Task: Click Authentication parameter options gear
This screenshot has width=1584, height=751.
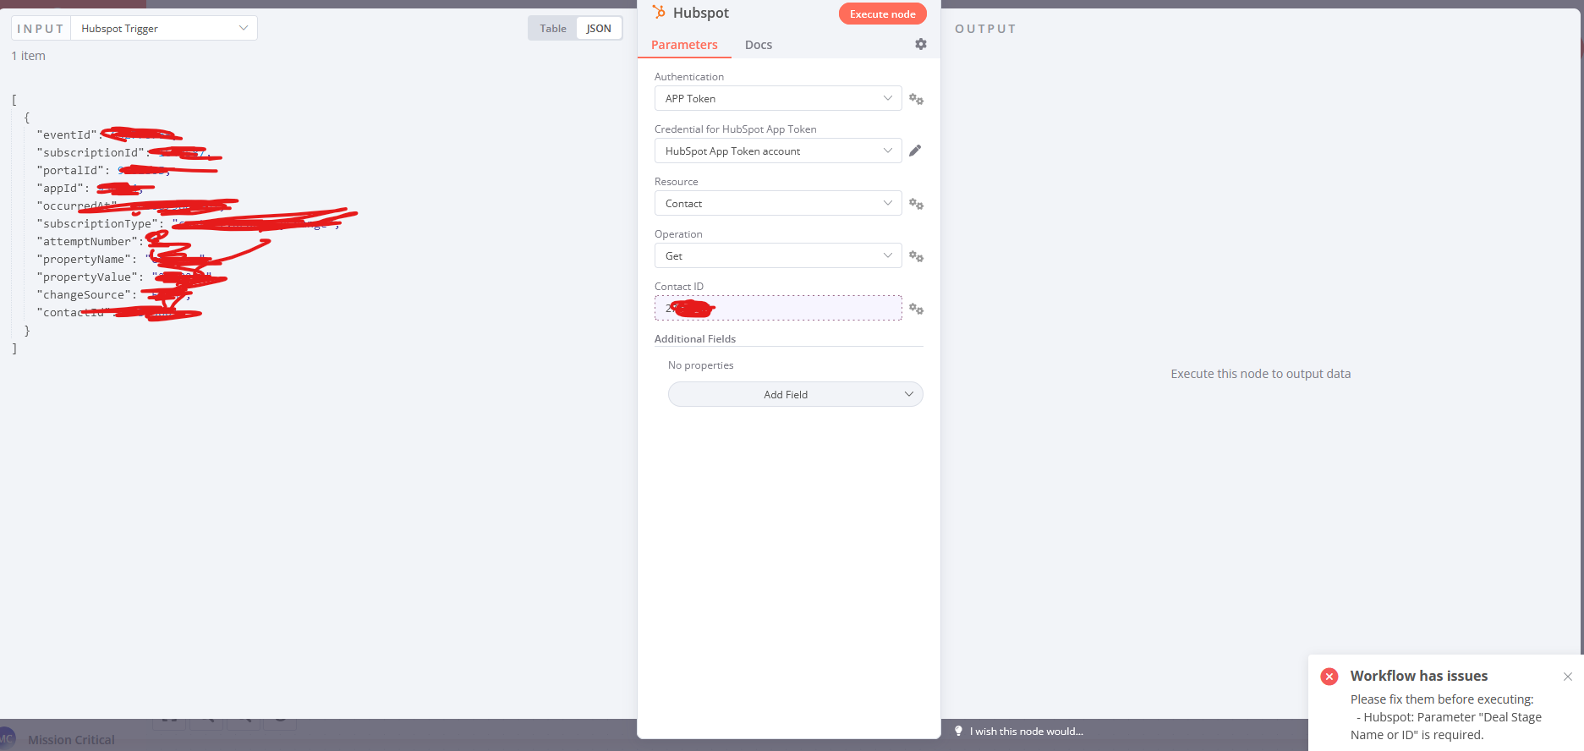Action: coord(916,99)
